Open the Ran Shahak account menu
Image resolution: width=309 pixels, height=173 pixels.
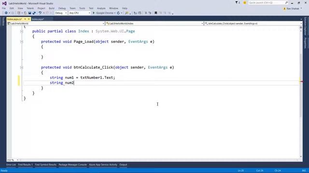click(293, 9)
